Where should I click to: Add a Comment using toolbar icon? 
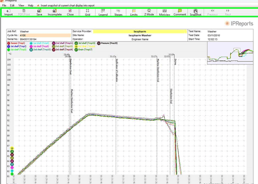180,12
